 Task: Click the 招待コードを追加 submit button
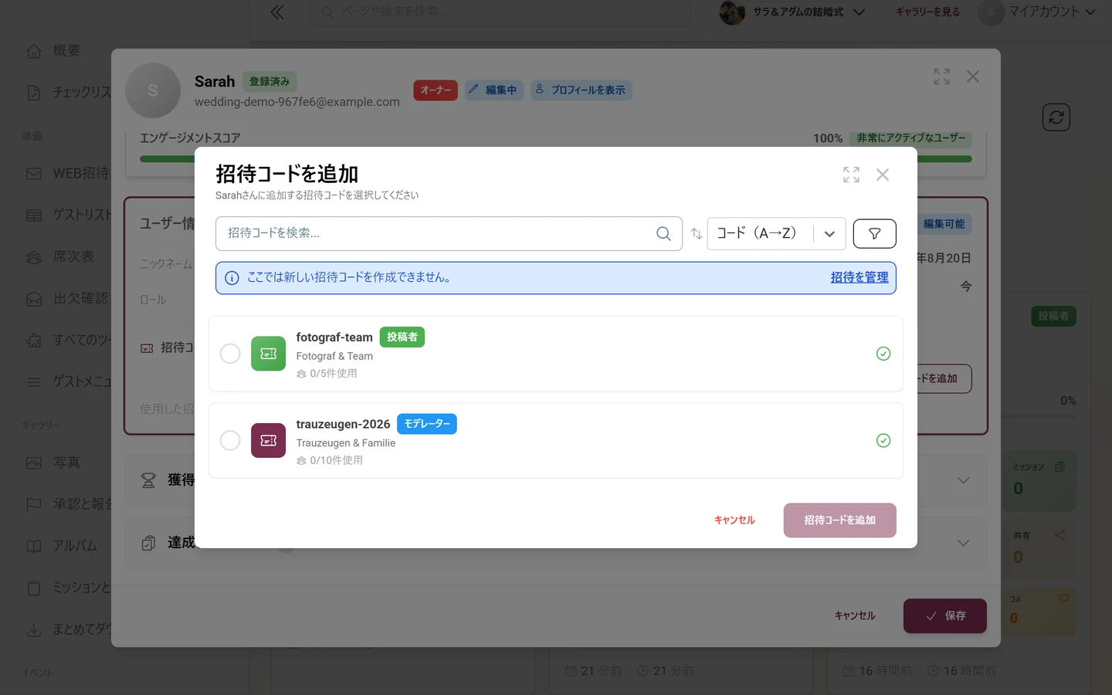[839, 520]
